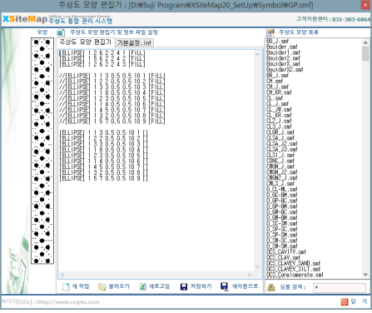Click the editor vertical scroll down arrow

(257, 267)
